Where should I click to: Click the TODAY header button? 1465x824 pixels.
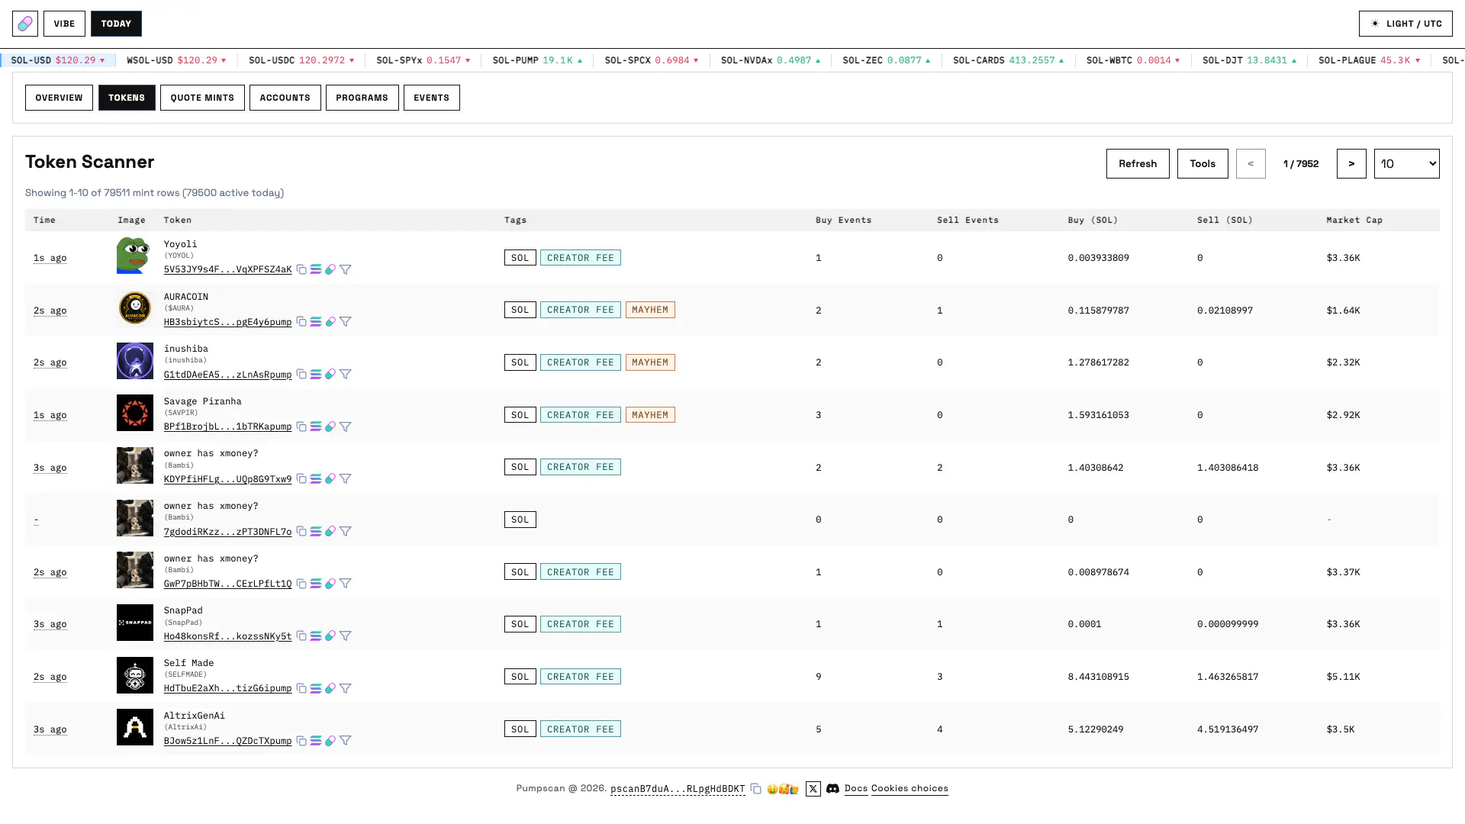(116, 24)
